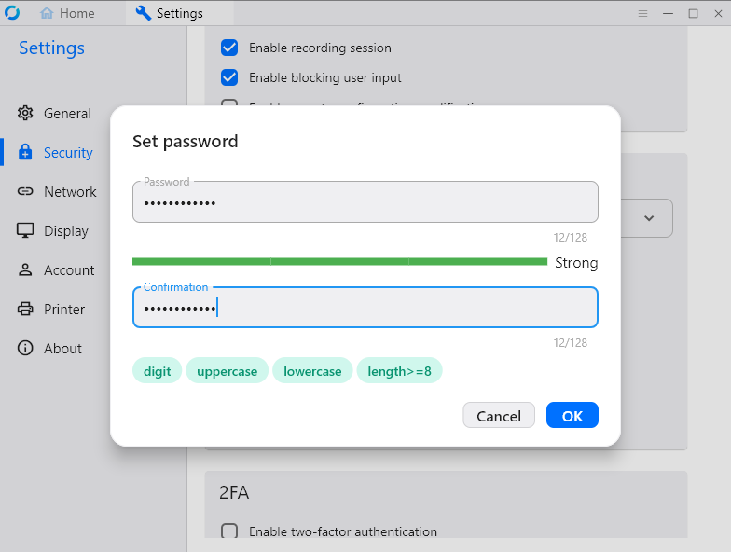This screenshot has height=552, width=731.
Task: Click the green password strength bar
Action: click(339, 262)
